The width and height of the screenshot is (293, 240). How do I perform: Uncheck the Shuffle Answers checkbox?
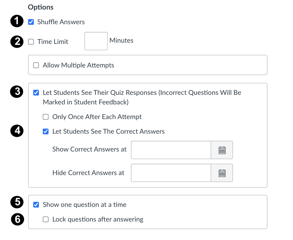(31, 22)
